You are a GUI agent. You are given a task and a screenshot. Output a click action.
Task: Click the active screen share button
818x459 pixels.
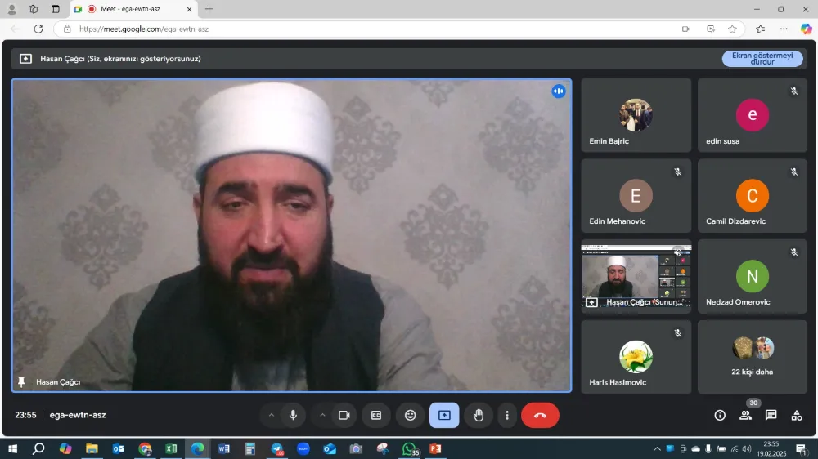click(x=444, y=415)
